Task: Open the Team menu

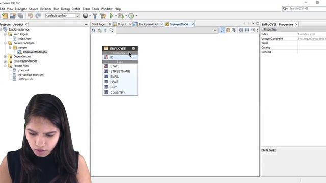Action: tap(86, 9)
